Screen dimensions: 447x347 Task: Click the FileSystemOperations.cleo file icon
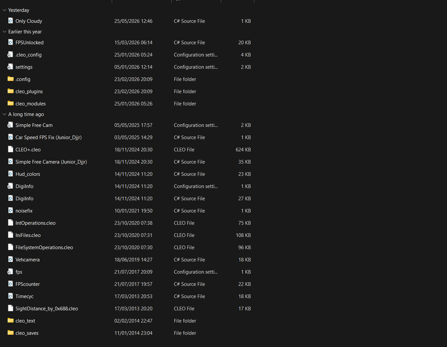click(10, 247)
